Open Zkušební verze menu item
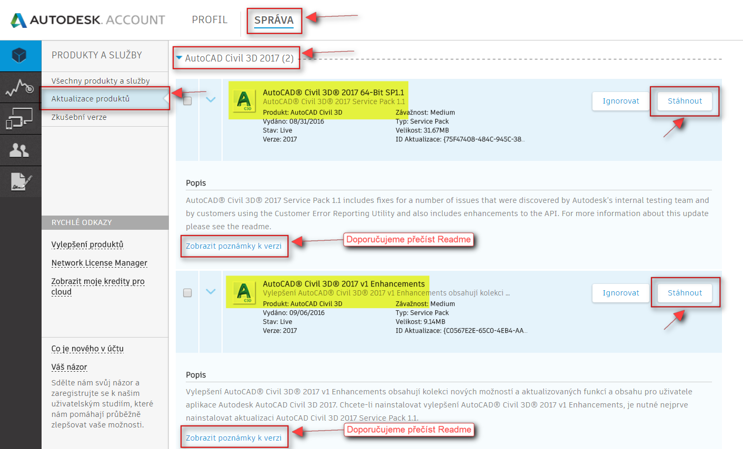The image size is (743, 449). point(79,117)
